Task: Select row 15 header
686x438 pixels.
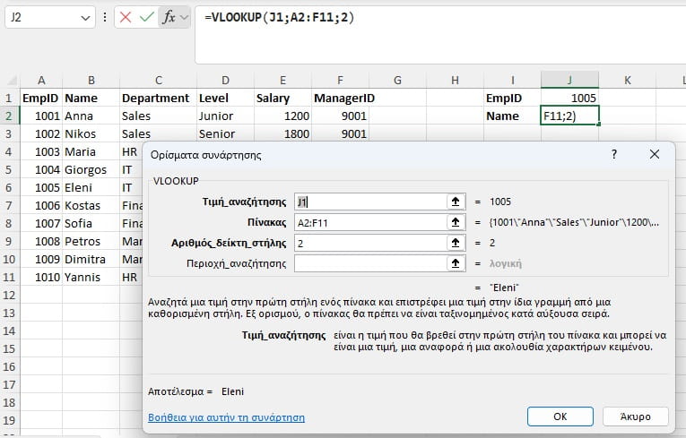Action: [x=10, y=348]
